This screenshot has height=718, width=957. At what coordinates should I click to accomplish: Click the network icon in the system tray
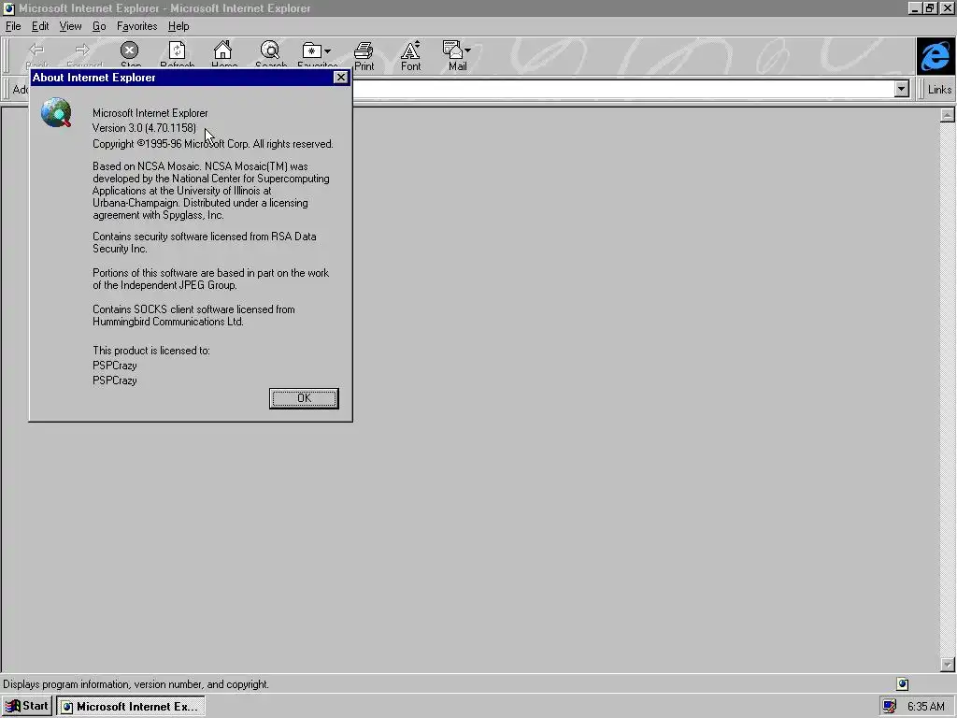890,707
